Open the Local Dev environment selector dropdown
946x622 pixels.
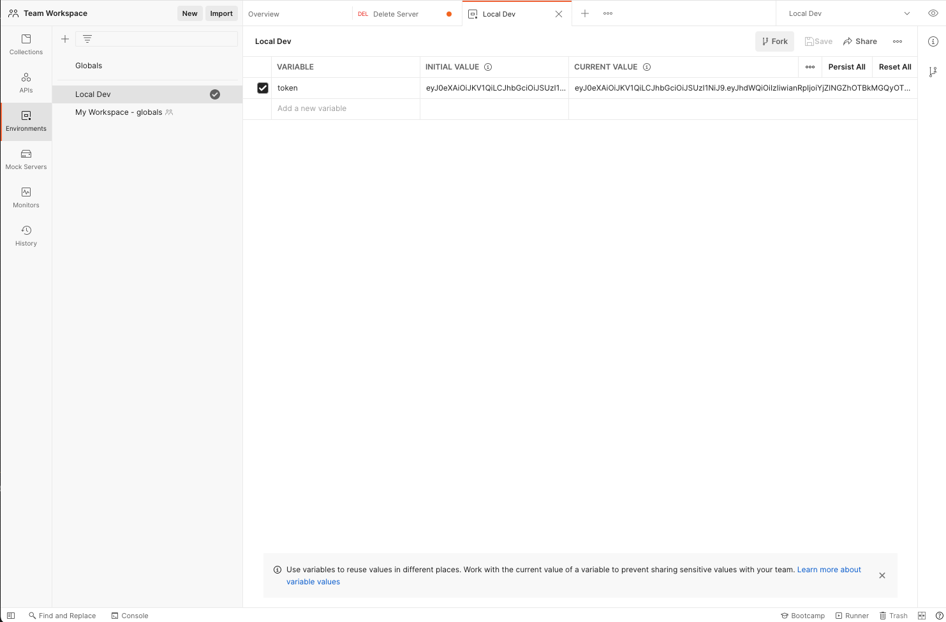click(849, 13)
